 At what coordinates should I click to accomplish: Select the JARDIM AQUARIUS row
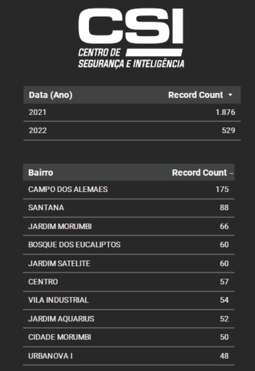click(x=61, y=319)
